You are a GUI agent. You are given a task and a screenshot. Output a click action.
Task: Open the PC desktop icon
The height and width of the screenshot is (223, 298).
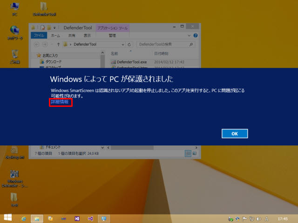(x=14, y=9)
